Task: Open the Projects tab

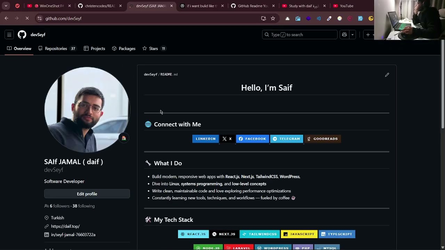Action: tap(95, 49)
